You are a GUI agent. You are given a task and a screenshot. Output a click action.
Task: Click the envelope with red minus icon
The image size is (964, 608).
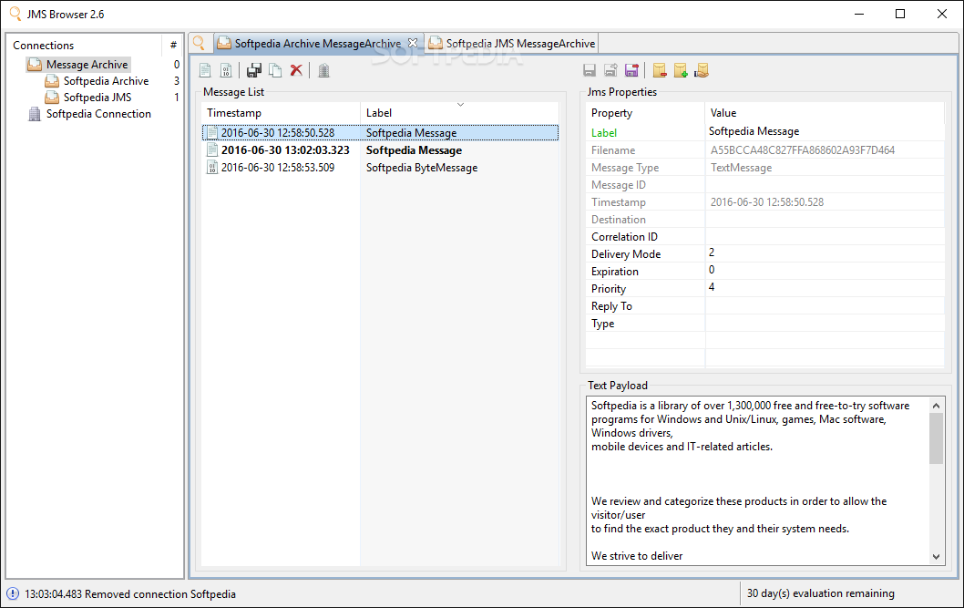[x=660, y=71]
